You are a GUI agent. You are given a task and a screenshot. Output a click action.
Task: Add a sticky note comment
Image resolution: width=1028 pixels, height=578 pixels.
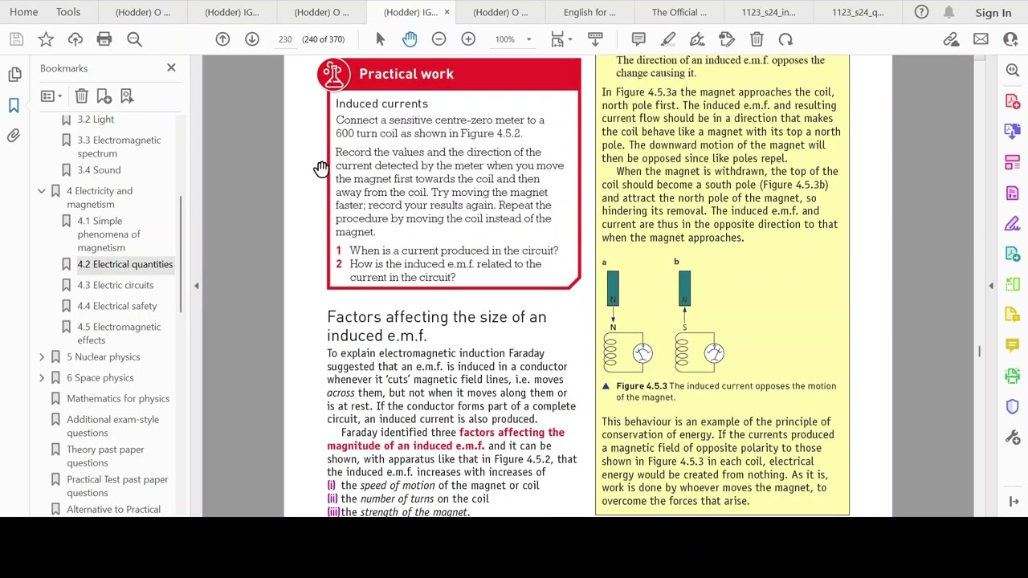[638, 39]
